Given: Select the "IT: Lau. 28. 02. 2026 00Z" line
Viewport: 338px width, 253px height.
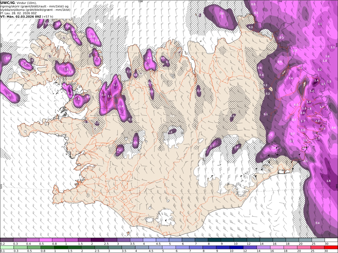Looking at the screenshot, I should [x=18, y=13].
